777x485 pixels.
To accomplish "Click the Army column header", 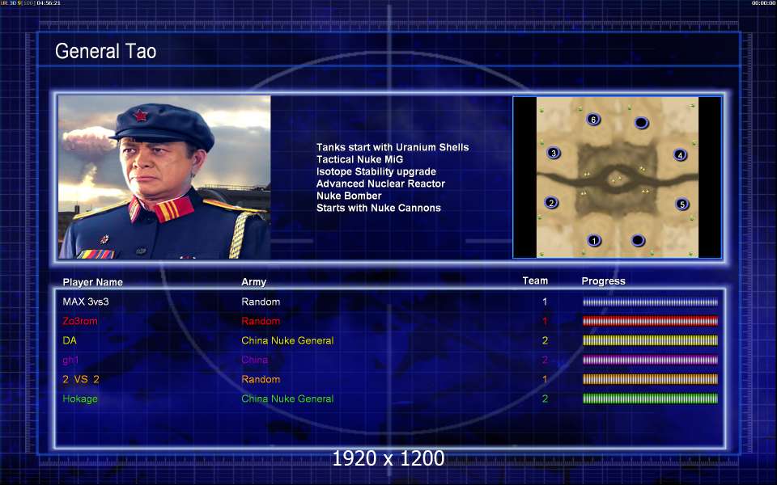I will pyautogui.click(x=253, y=281).
